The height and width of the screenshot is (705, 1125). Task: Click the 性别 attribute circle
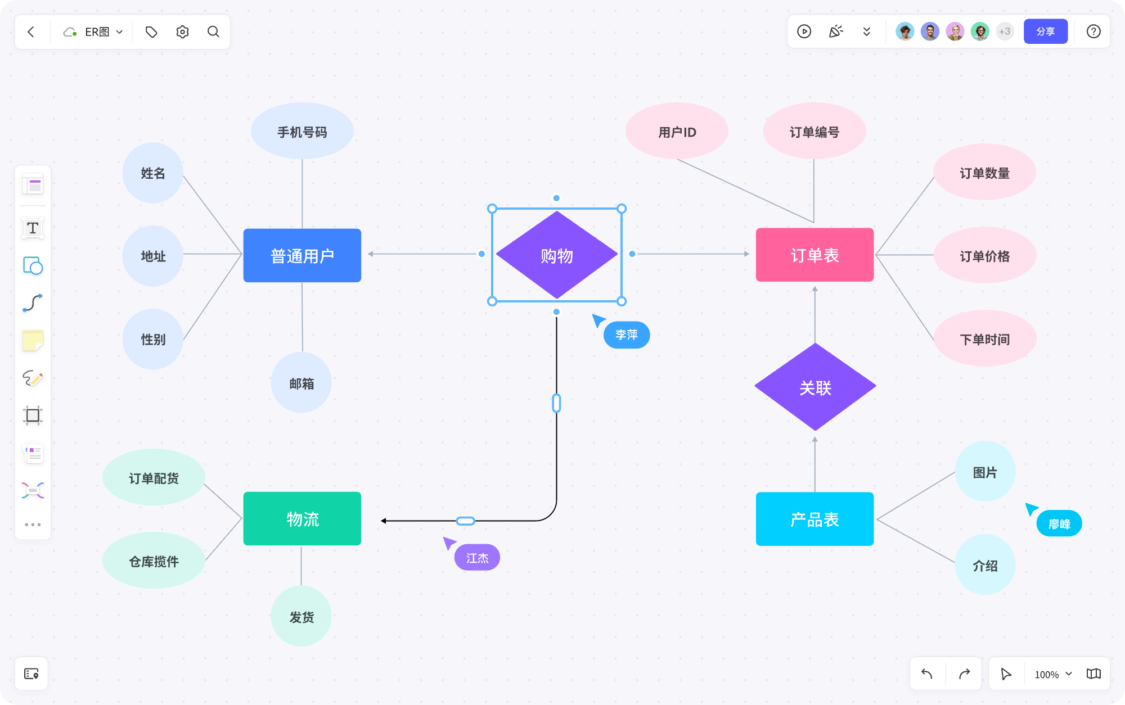153,339
